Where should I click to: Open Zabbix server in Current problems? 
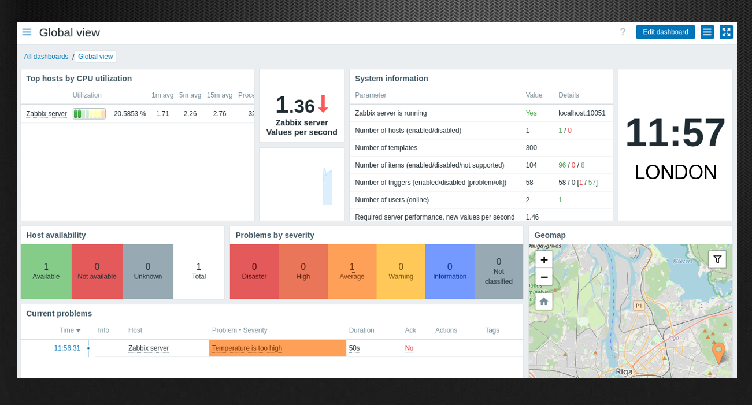(x=149, y=348)
